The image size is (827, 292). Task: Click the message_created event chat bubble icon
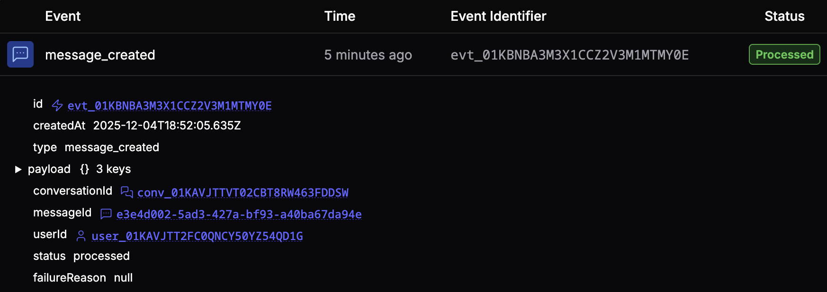point(20,54)
